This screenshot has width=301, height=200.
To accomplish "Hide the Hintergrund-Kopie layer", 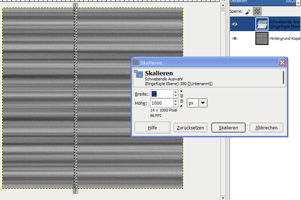I will pyautogui.click(x=235, y=38).
